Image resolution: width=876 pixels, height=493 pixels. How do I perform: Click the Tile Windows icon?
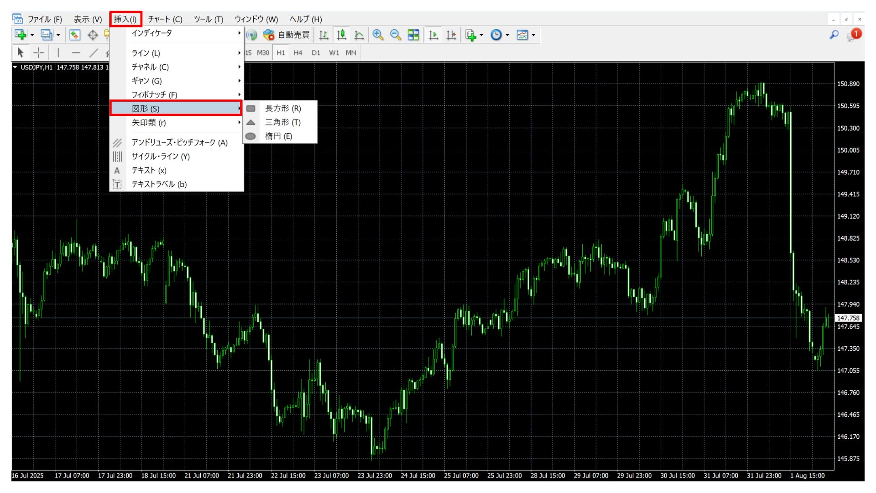(413, 35)
